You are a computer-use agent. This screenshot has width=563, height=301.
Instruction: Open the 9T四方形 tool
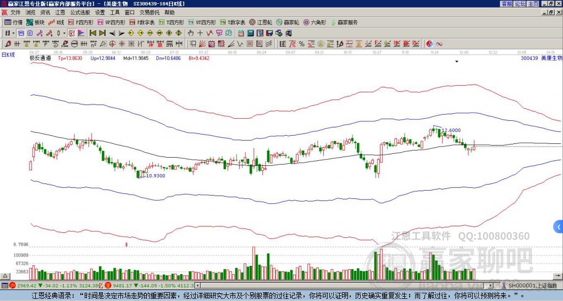(202, 22)
